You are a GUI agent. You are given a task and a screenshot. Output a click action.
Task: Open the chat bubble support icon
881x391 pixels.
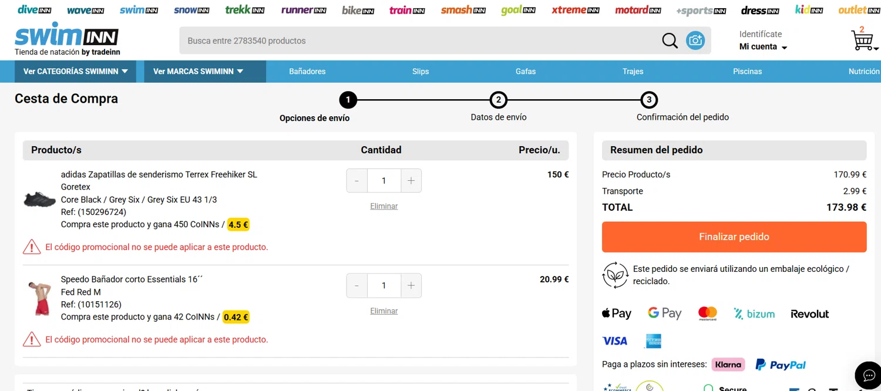click(x=869, y=375)
